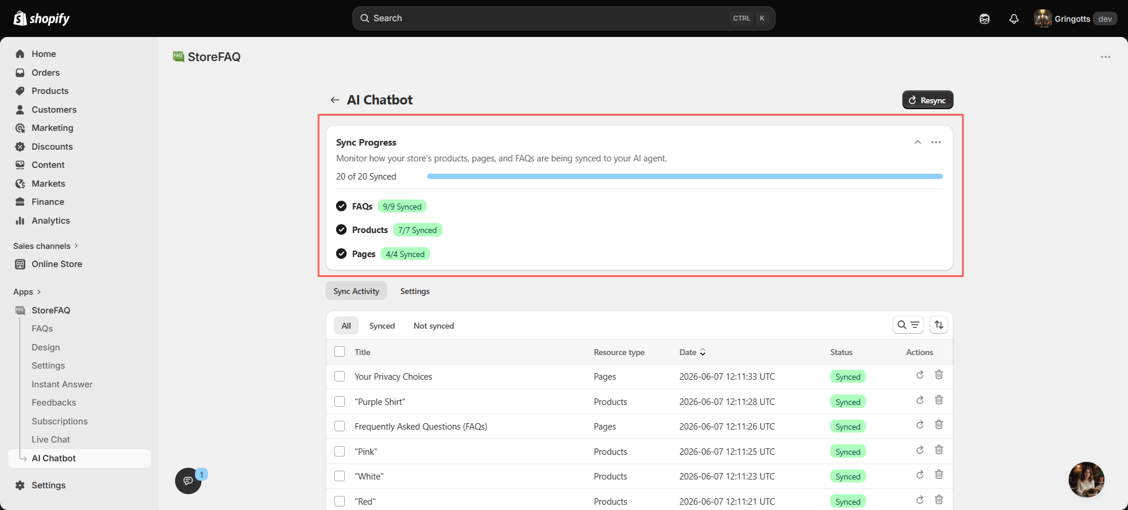Focus the Search field in top bar

point(563,18)
